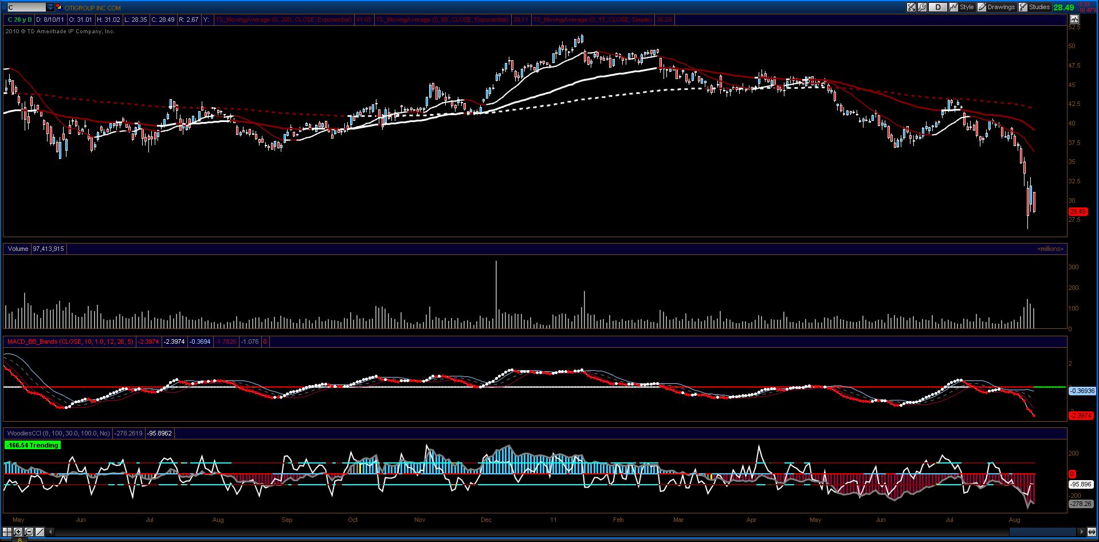Click the symbol entry field containing C

pos(27,7)
